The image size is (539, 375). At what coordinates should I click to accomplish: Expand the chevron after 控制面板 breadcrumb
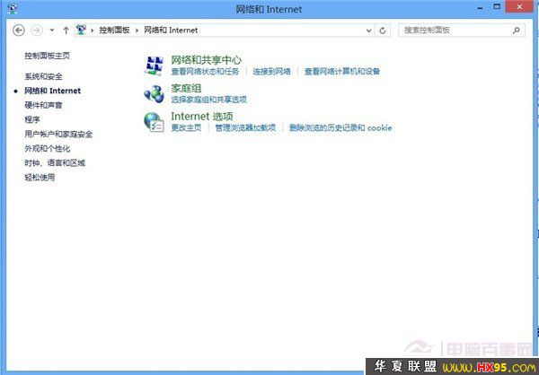click(138, 31)
